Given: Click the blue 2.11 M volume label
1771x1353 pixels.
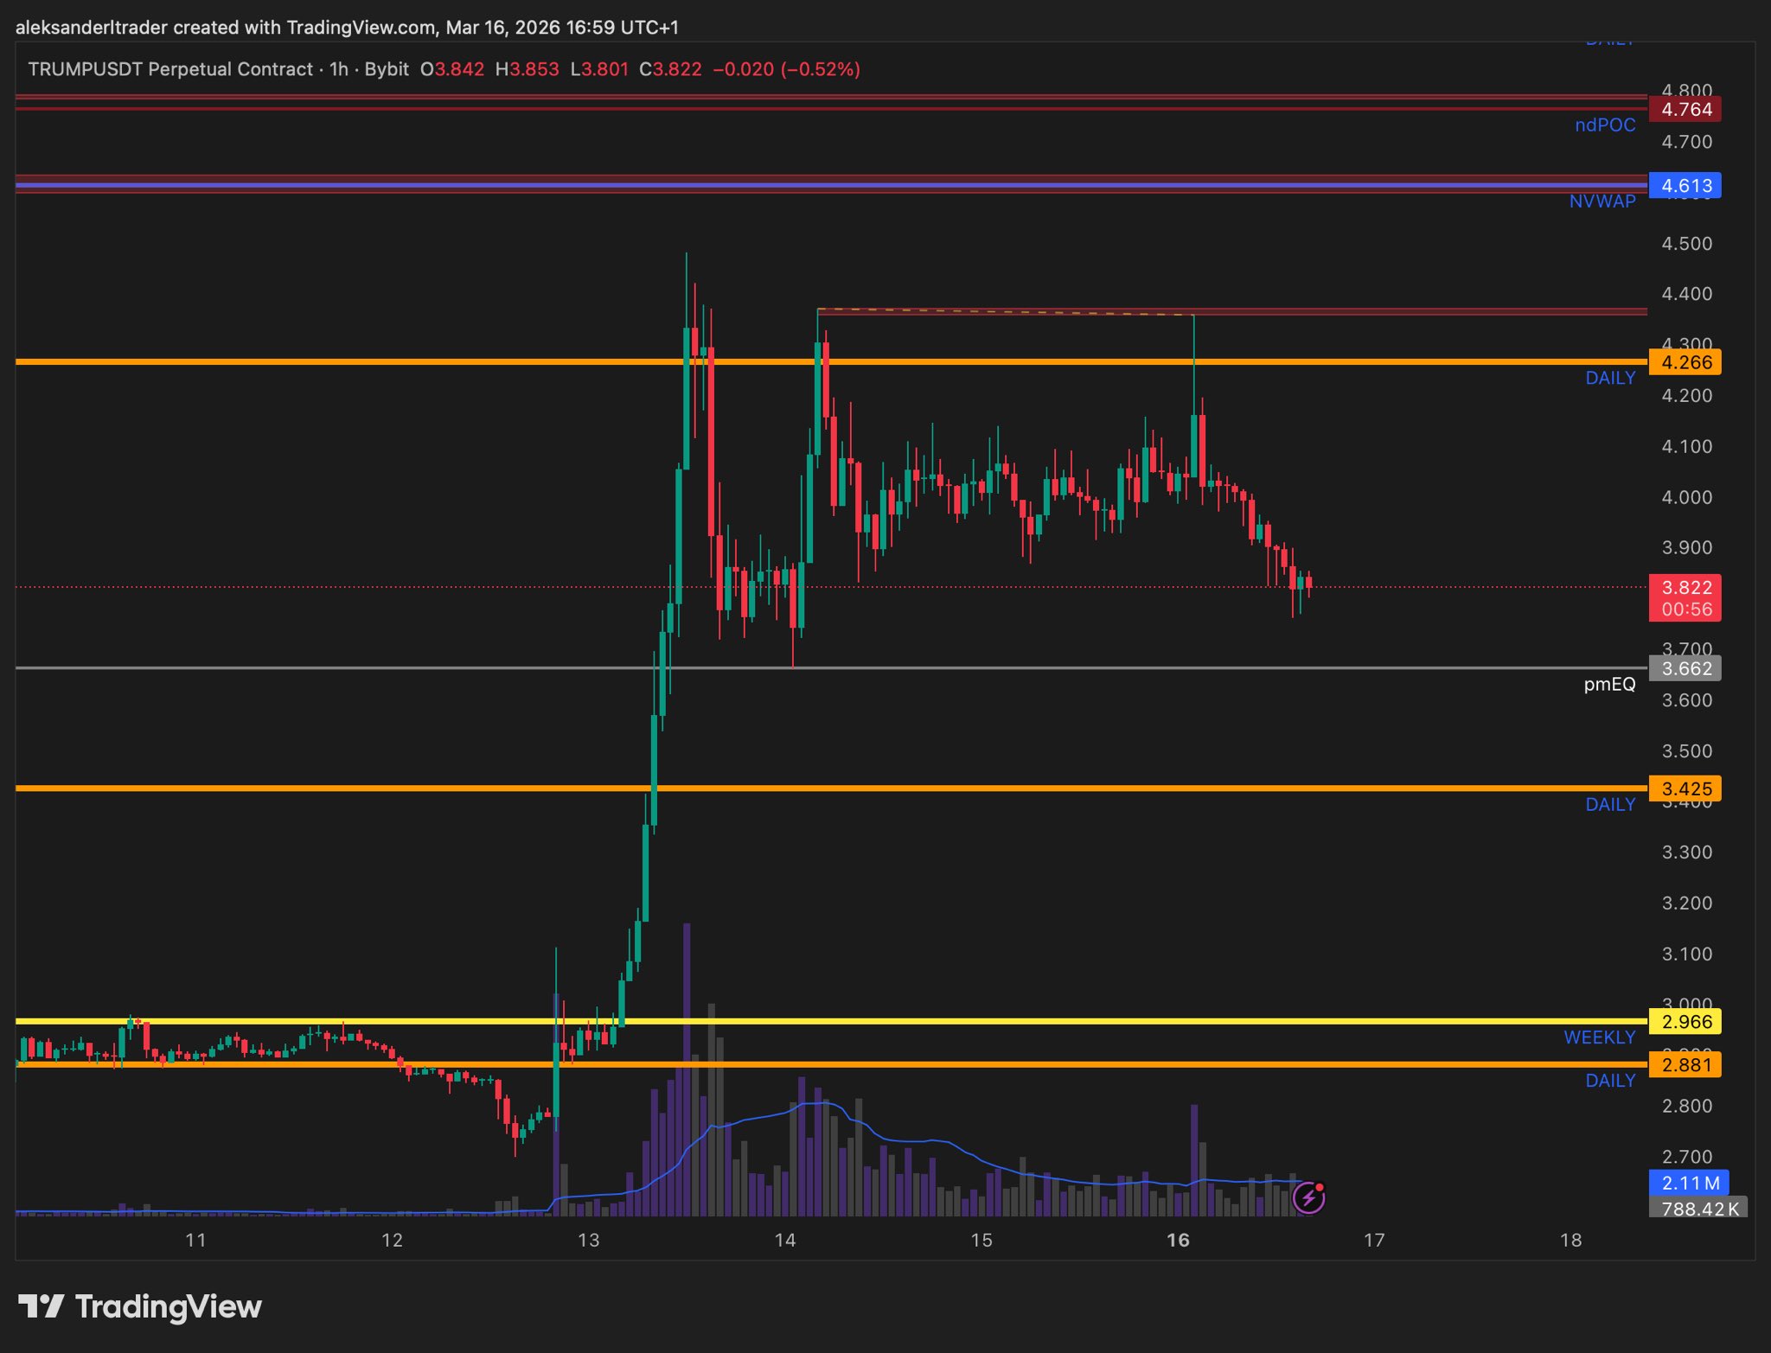Looking at the screenshot, I should 1689,1183.
